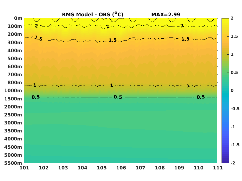This screenshot has height=181, width=242.
Task: Click the '3000m' depth axis label
Action: [13, 123]
